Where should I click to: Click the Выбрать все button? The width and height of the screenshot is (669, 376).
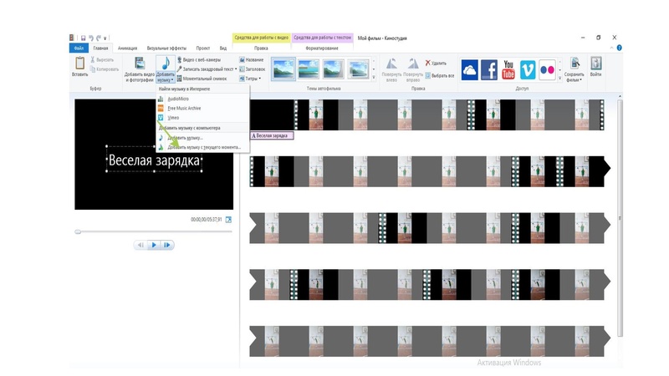(x=439, y=76)
